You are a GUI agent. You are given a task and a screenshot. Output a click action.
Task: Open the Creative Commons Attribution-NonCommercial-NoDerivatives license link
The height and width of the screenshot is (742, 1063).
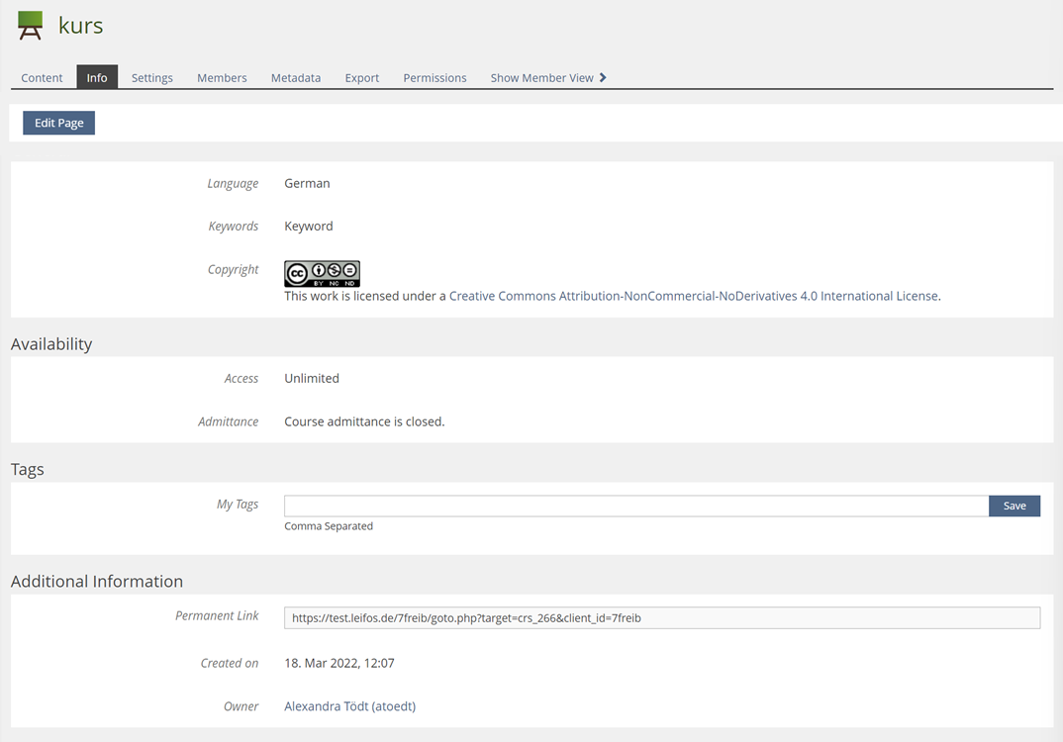[x=693, y=296]
